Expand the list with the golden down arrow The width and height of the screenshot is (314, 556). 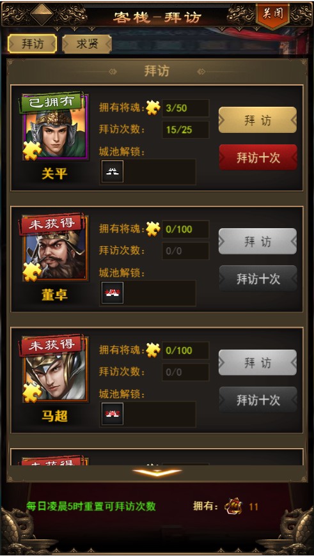tap(157, 473)
